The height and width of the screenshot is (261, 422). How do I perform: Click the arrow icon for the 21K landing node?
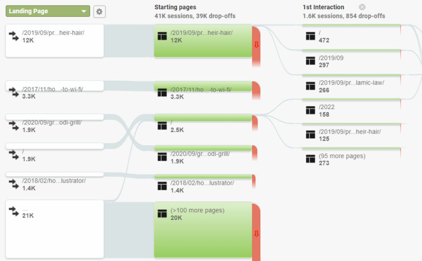click(x=14, y=211)
